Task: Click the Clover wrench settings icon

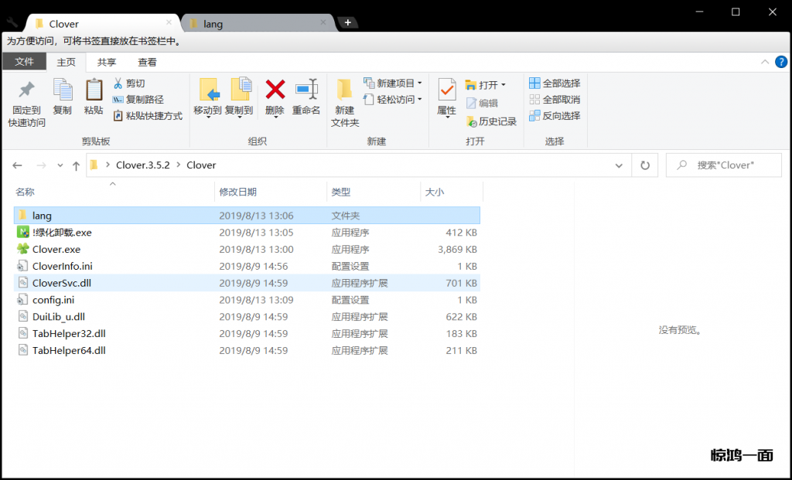Action: (11, 22)
